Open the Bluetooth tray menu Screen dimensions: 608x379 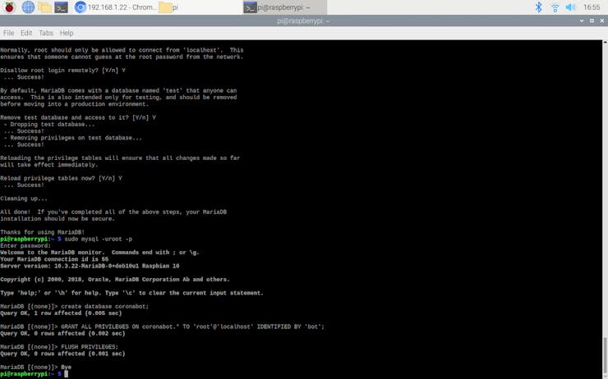click(x=539, y=7)
